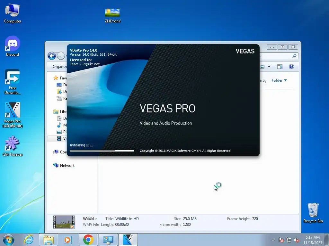Screen dimensions: 329x246
Task: Click the VEGAS PRO splash screen title
Action: (x=167, y=108)
